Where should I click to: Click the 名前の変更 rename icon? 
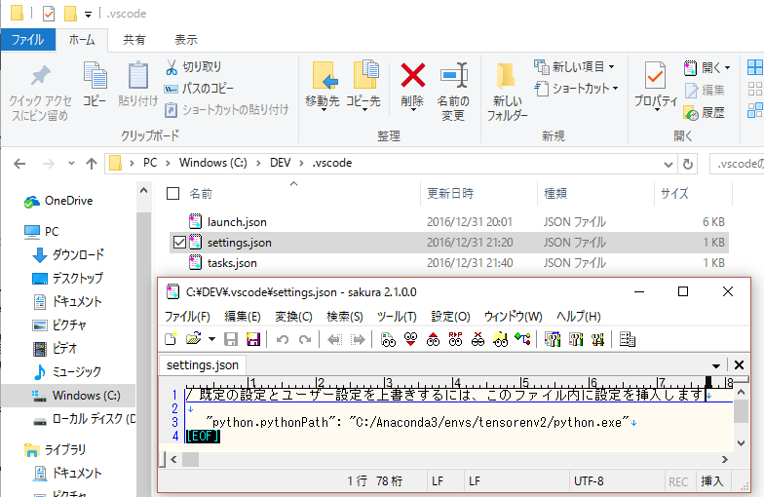454,76
